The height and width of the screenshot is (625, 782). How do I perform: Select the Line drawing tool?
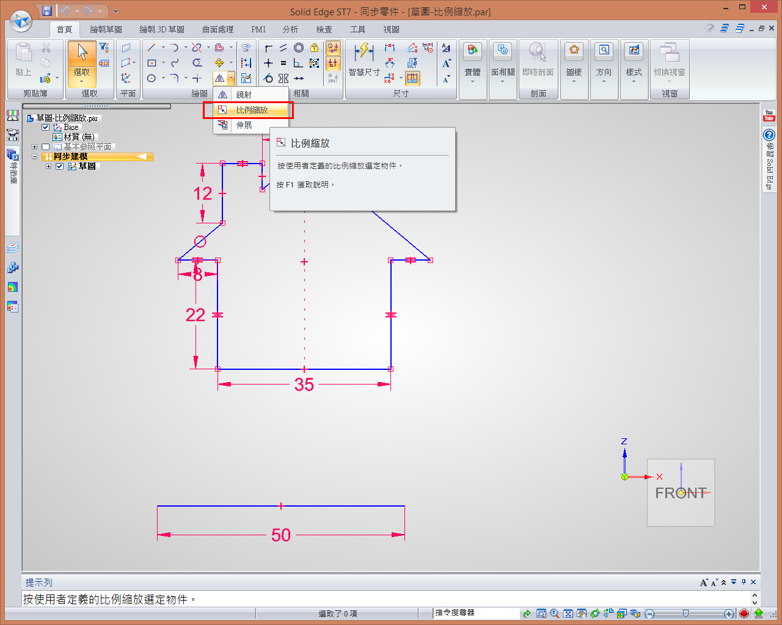pos(152,48)
